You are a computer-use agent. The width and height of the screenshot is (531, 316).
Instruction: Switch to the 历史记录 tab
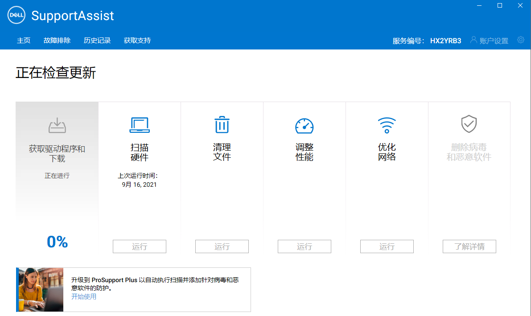tap(97, 41)
